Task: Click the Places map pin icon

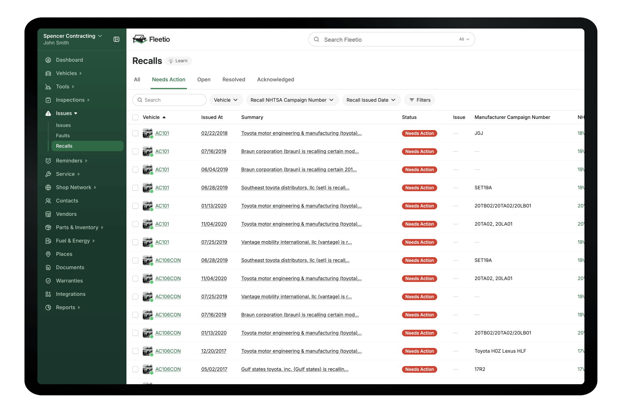Action: point(48,254)
